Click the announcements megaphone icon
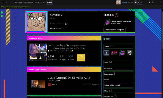Screen dimensions: 163x98 [x=136, y=2]
